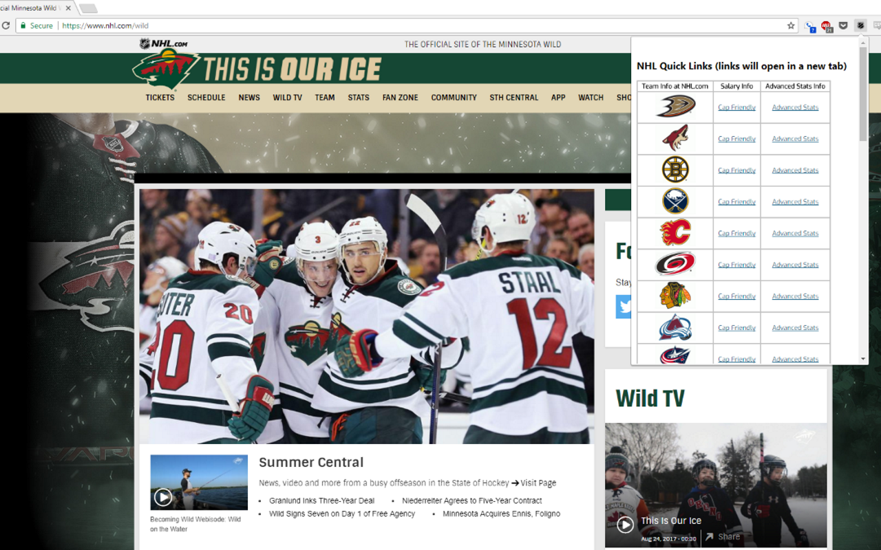881x550 pixels.
Task: Open the Carolina Hurricanes logo link
Action: [675, 264]
